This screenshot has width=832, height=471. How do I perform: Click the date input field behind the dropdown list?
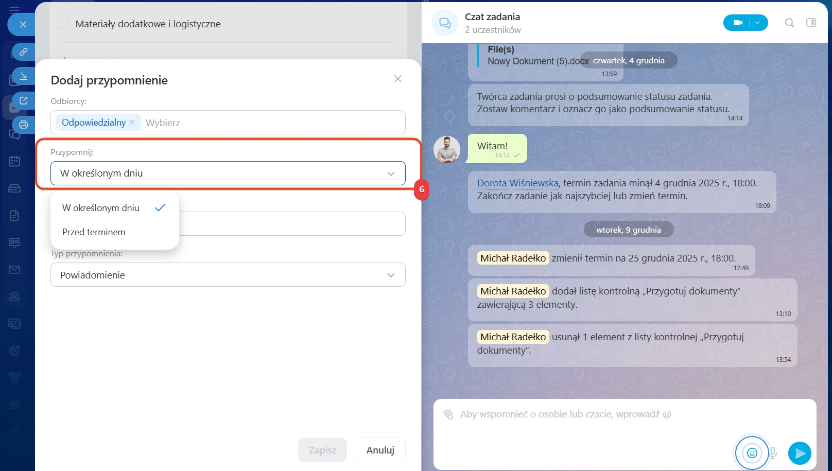pos(292,224)
